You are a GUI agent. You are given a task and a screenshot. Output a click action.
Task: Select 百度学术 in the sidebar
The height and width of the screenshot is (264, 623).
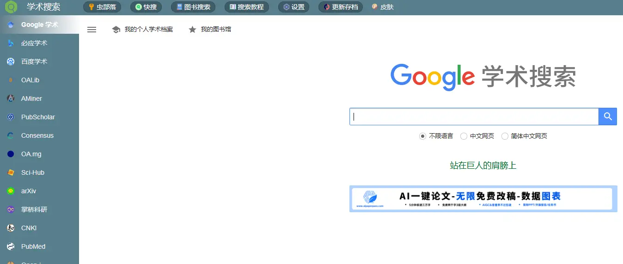pyautogui.click(x=39, y=61)
